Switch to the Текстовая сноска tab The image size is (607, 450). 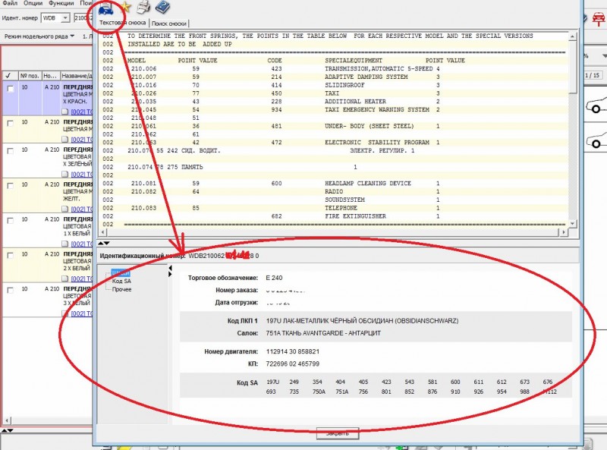coord(122,23)
